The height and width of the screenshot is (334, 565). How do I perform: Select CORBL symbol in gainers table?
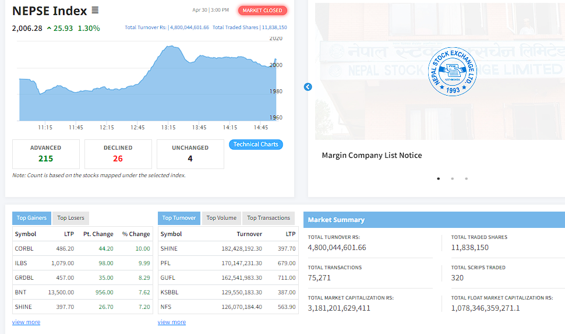pyautogui.click(x=24, y=248)
